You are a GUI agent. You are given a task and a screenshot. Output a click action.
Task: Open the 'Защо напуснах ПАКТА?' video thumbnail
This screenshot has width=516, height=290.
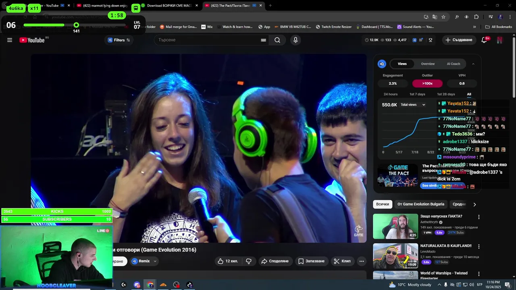pyautogui.click(x=395, y=226)
